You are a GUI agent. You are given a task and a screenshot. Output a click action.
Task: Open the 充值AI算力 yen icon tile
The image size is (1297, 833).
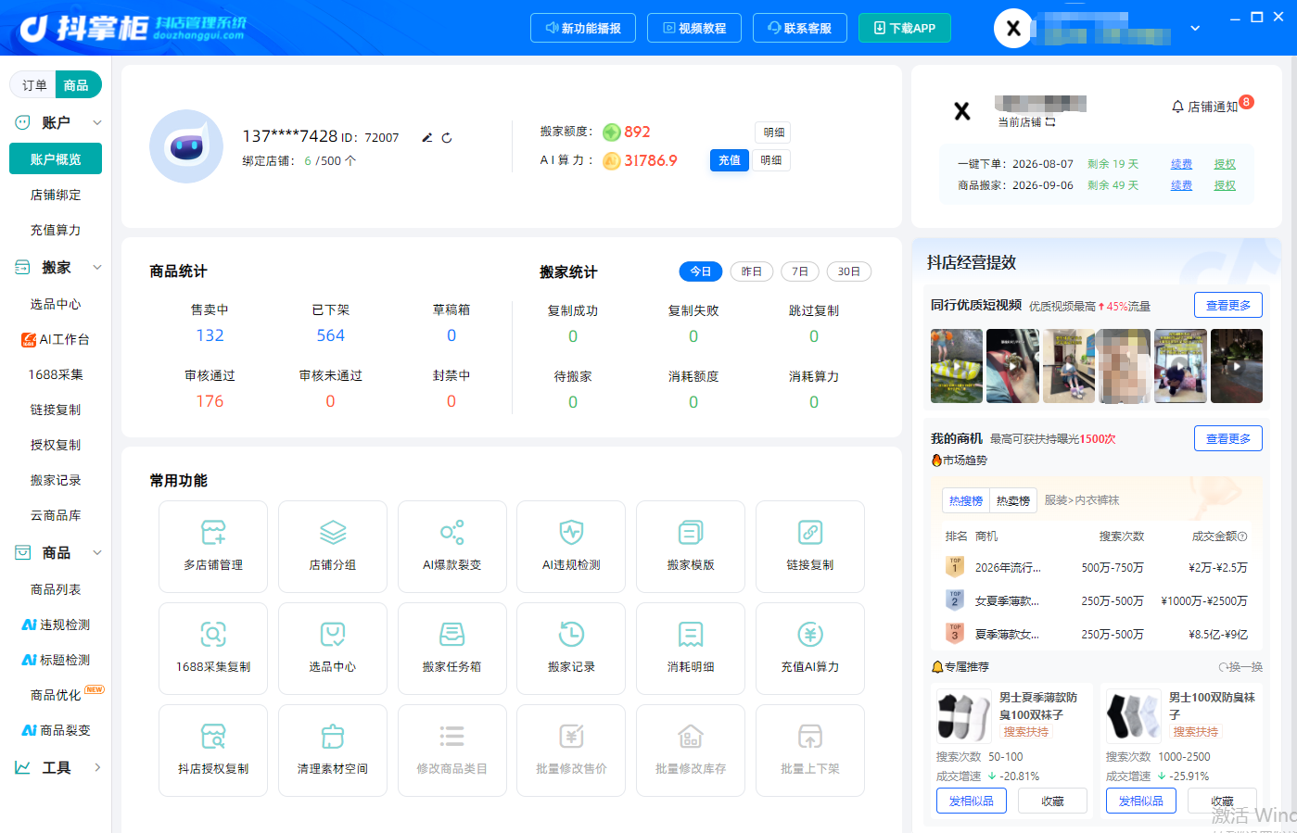click(x=810, y=649)
